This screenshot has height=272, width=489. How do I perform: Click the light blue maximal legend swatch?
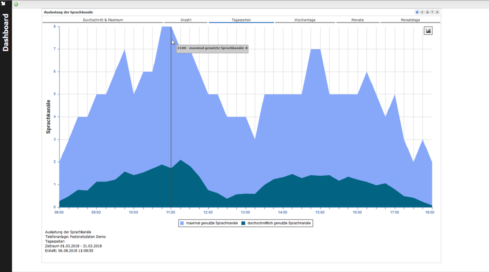click(182, 223)
